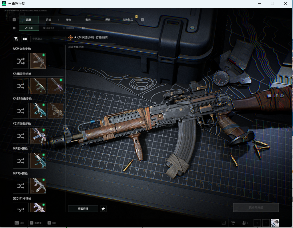Click the E key hint after 特殊物品

point(142,20)
